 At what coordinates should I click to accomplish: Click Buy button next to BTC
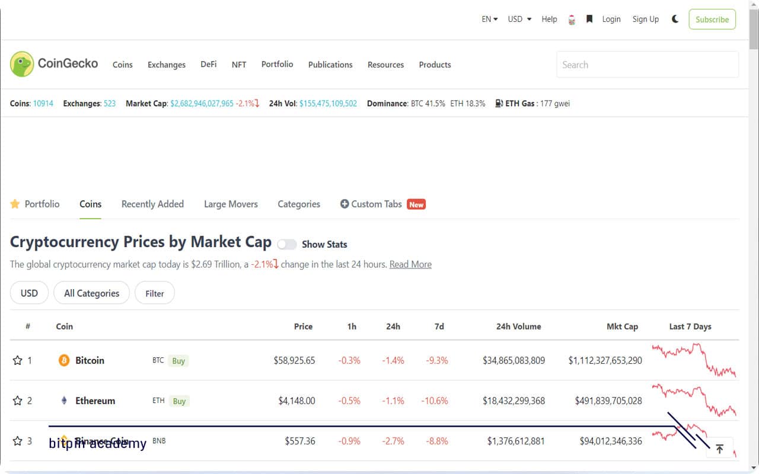178,360
